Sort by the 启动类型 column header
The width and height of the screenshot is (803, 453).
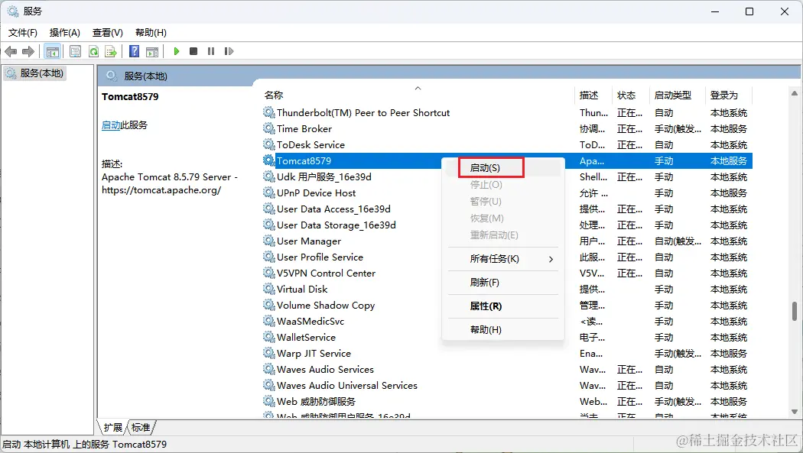point(677,95)
